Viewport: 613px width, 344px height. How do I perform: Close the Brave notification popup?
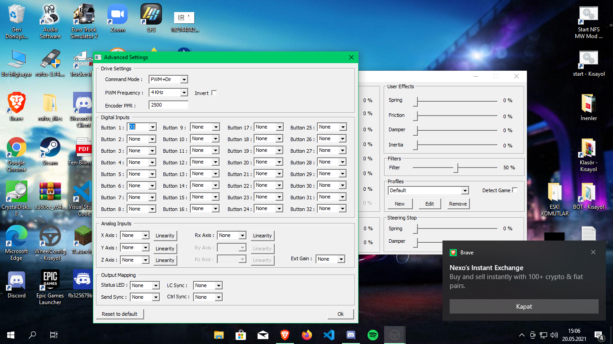click(x=593, y=252)
